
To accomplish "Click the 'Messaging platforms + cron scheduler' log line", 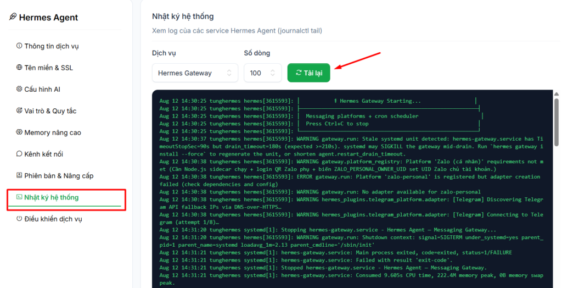I will coord(321,116).
